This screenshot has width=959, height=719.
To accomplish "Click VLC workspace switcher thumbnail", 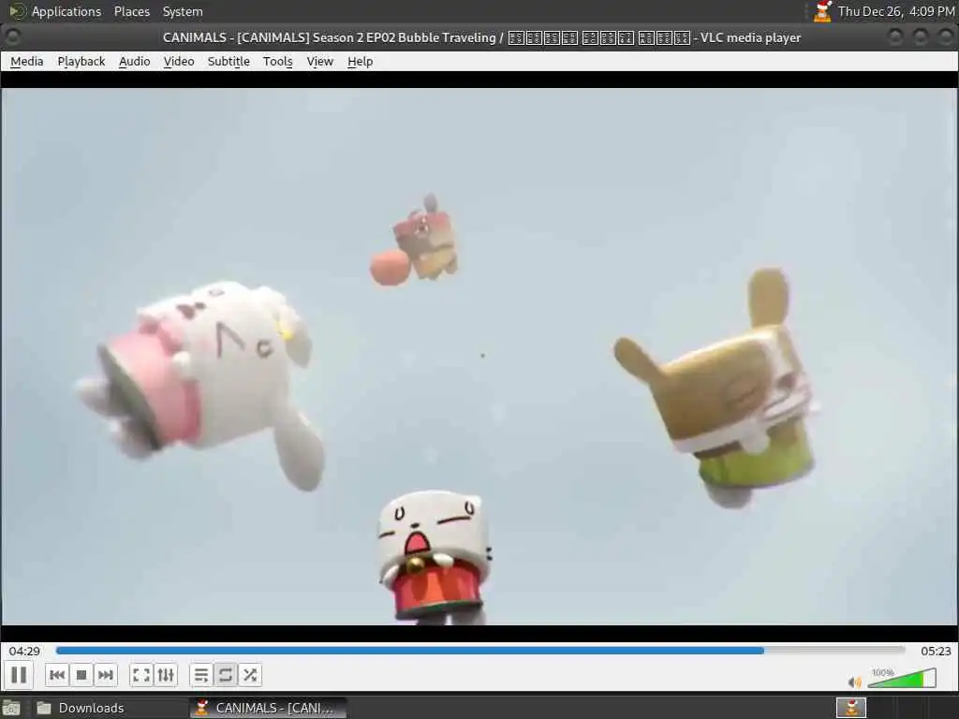I will tap(850, 708).
